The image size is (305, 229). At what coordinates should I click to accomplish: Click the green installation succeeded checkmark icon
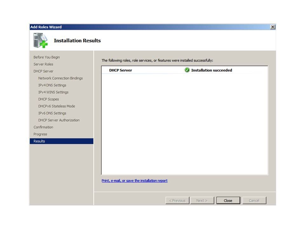pyautogui.click(x=187, y=70)
